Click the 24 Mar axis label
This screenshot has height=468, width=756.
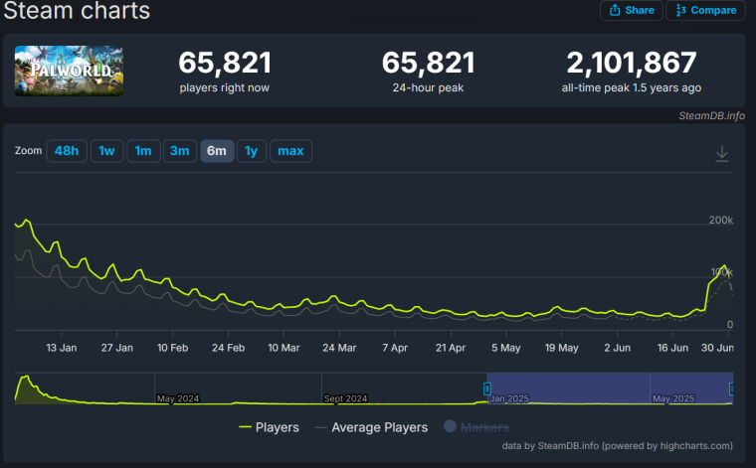(x=339, y=348)
